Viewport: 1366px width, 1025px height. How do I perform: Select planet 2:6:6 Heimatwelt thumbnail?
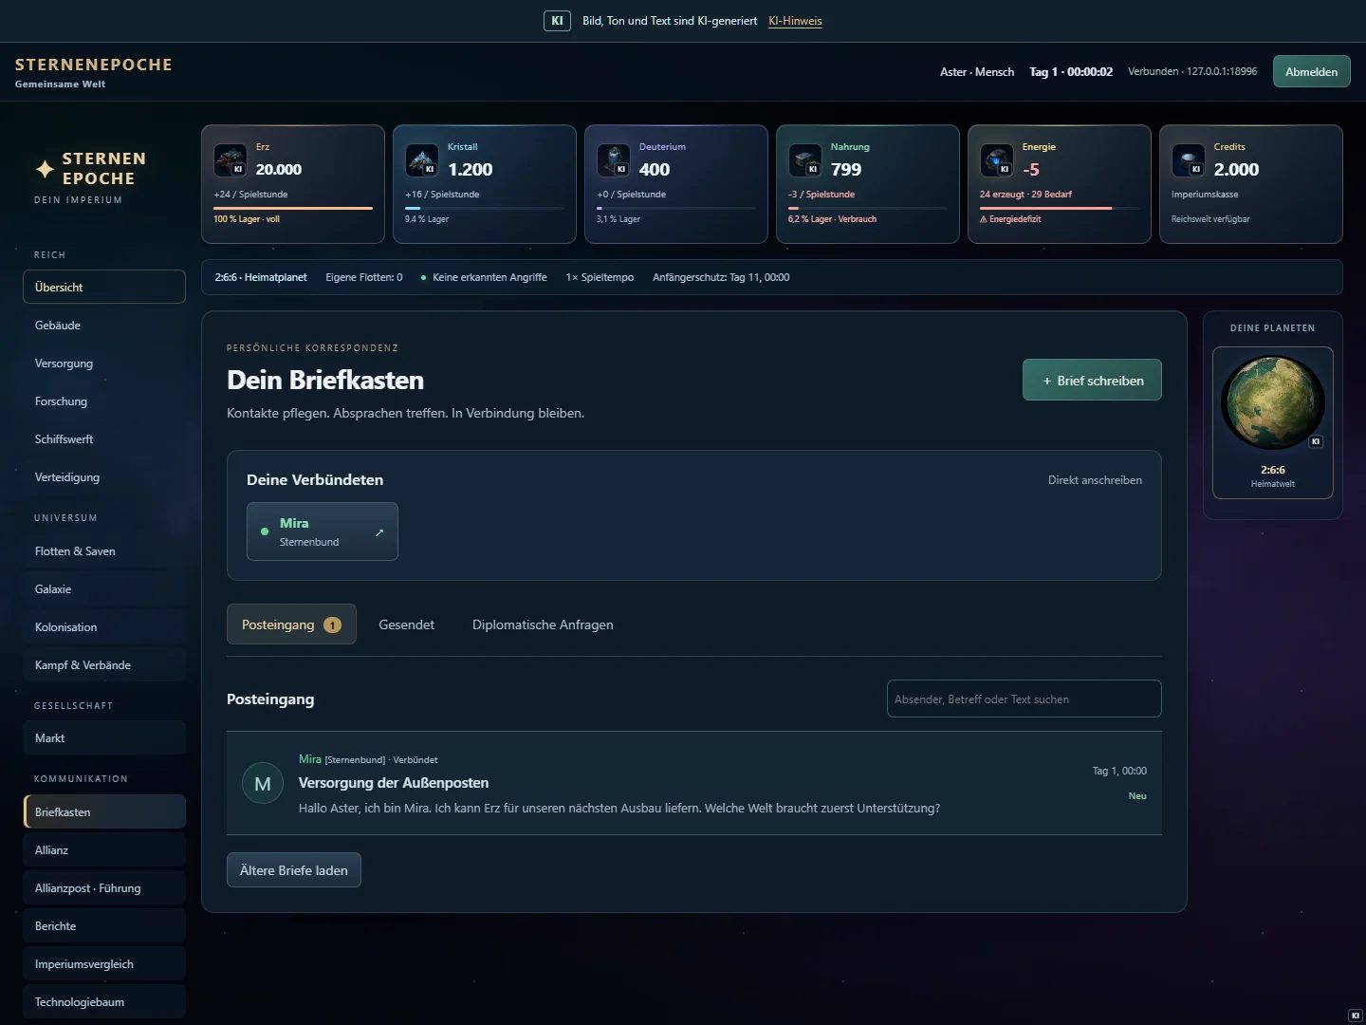[1273, 422]
